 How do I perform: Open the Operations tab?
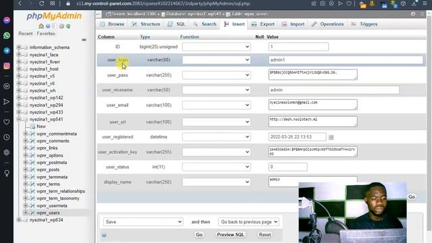[x=327, y=24]
